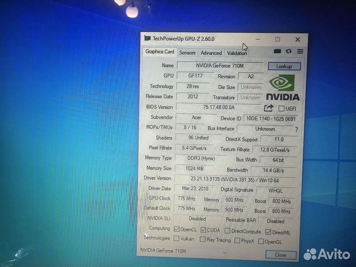Toggle the DirectML checkbox
This screenshot has width=356, height=267.
click(x=268, y=232)
